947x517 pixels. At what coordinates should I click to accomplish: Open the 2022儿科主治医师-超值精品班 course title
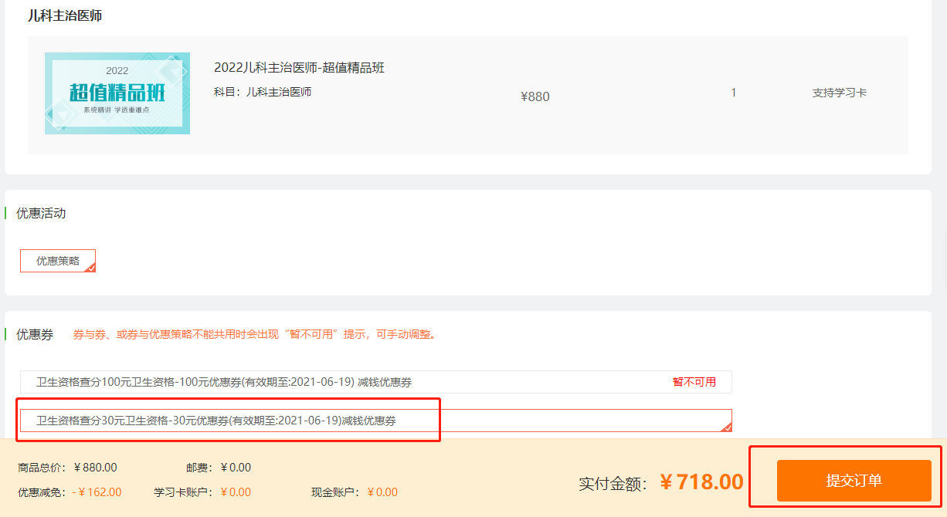pos(299,68)
